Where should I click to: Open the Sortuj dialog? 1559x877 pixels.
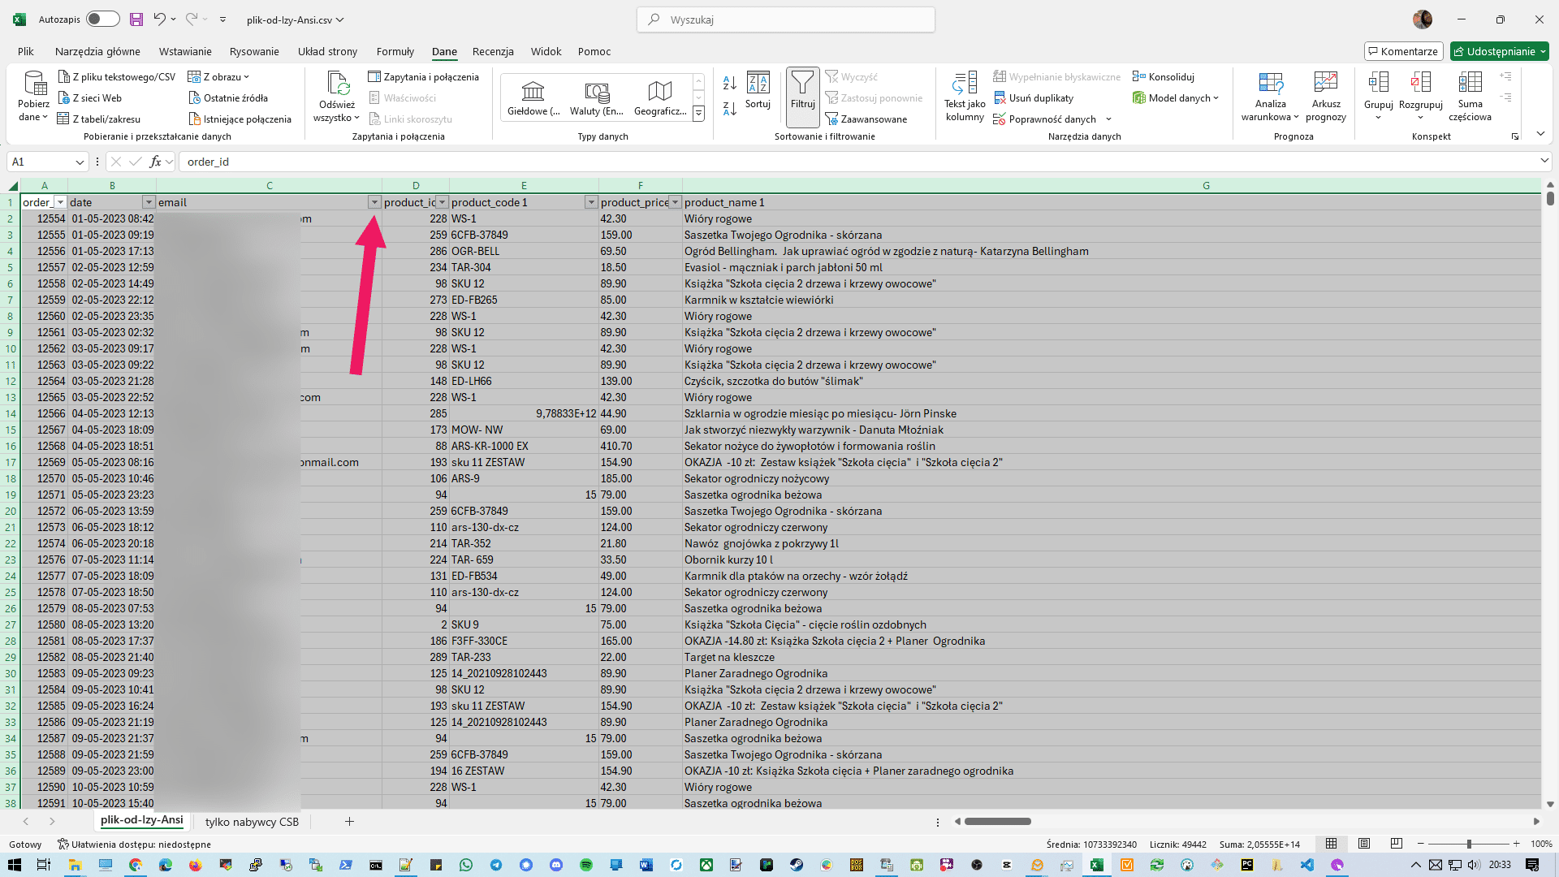pos(758,89)
